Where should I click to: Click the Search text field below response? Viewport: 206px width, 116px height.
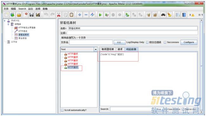pyautogui.click(x=133, y=109)
